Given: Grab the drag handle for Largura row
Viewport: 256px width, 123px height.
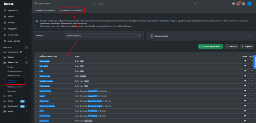Looking at the screenshot, I should coord(36,96).
